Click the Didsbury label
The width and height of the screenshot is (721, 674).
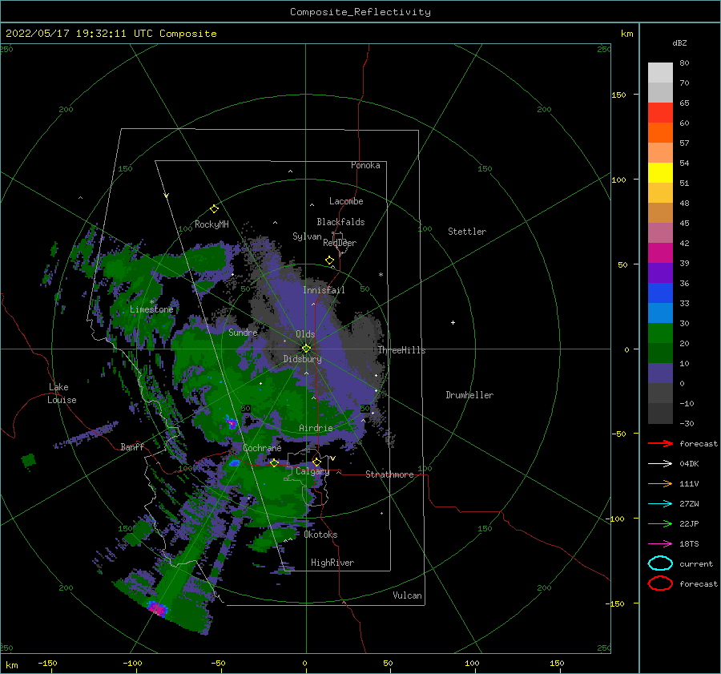click(302, 359)
